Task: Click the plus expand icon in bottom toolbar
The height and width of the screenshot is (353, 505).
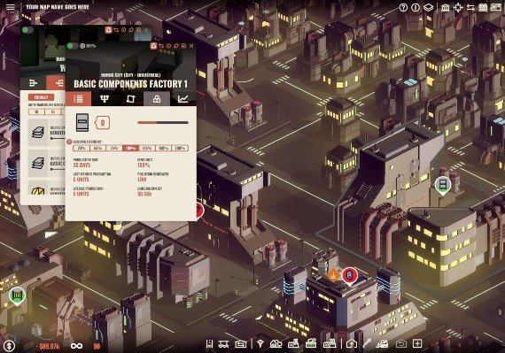Action: click(x=417, y=343)
